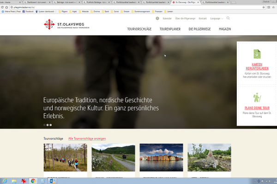Open the Meine Prezis bookmark
The width and height of the screenshot is (277, 184).
(11, 11)
